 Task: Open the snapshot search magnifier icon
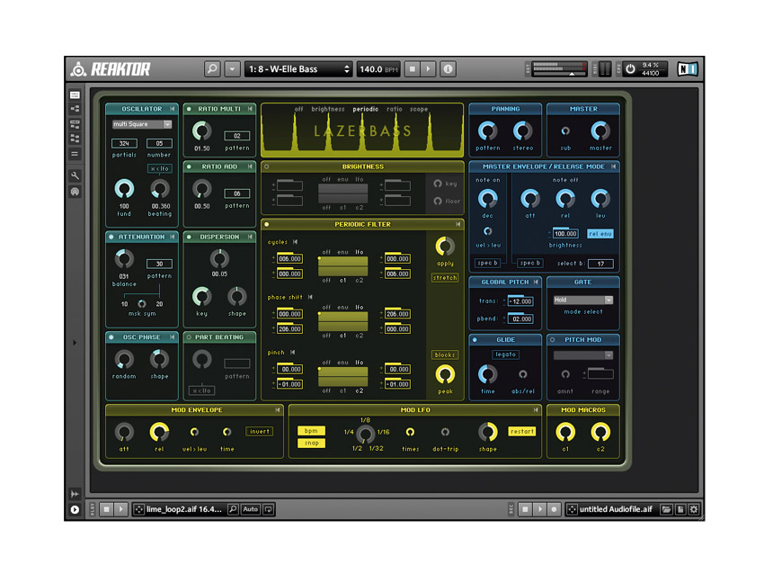click(x=212, y=69)
